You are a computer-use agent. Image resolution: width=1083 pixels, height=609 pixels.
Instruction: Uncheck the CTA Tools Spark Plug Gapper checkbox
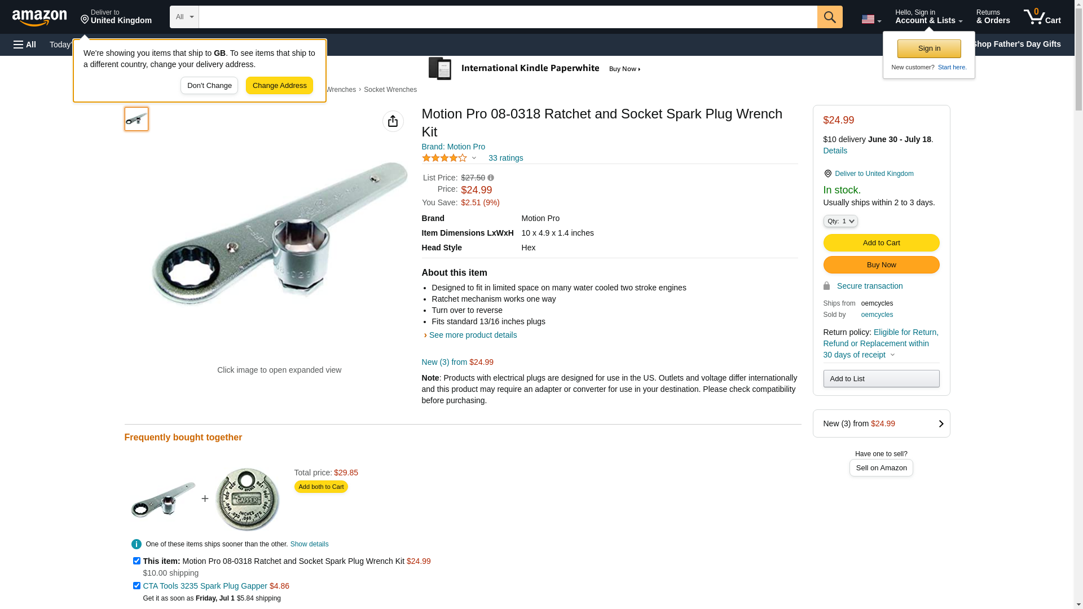[137, 586]
